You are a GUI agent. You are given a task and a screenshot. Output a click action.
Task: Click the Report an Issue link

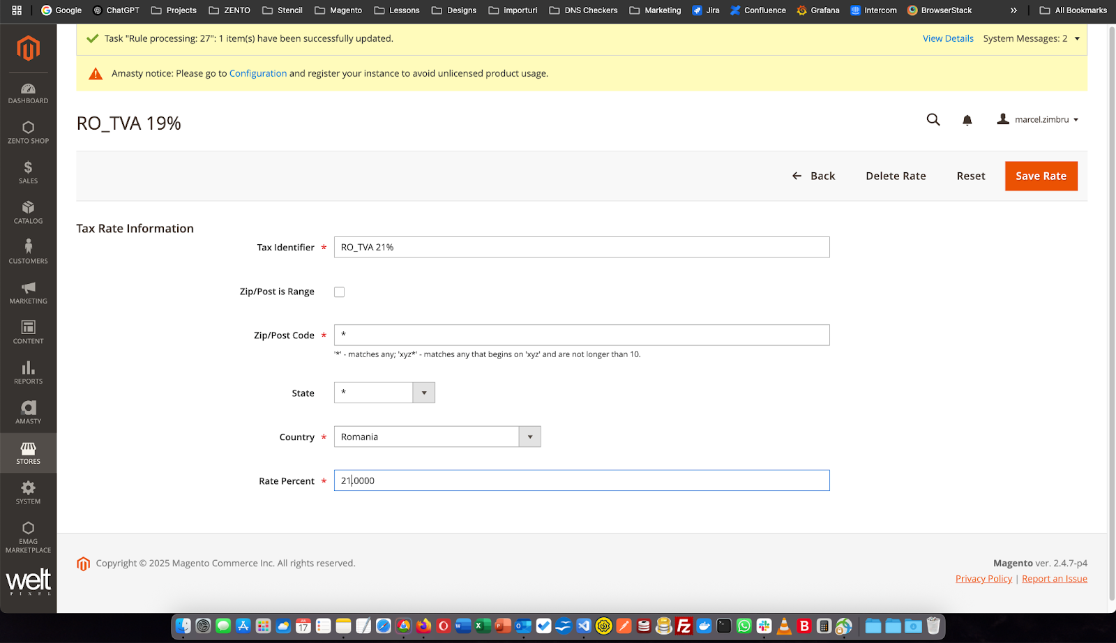click(1055, 579)
